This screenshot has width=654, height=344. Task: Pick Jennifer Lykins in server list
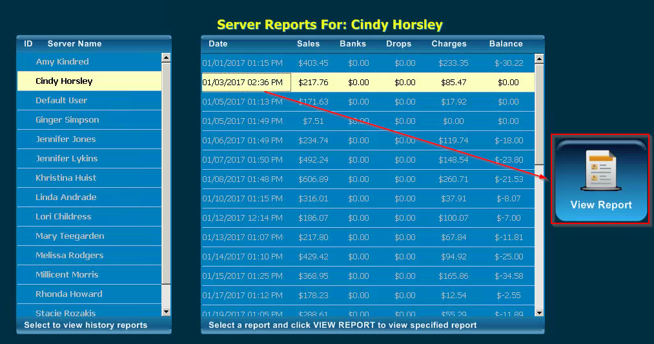tap(89, 159)
